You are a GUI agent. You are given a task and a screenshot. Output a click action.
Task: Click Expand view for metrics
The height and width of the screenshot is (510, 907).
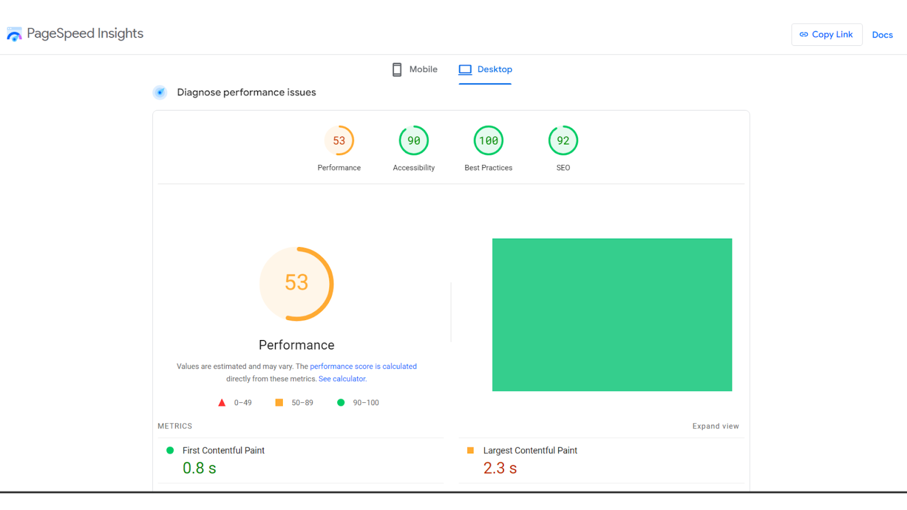click(x=715, y=426)
